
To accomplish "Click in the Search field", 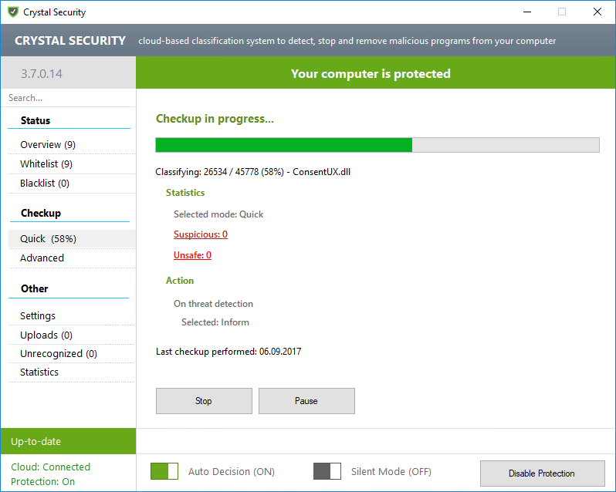I will tap(68, 98).
